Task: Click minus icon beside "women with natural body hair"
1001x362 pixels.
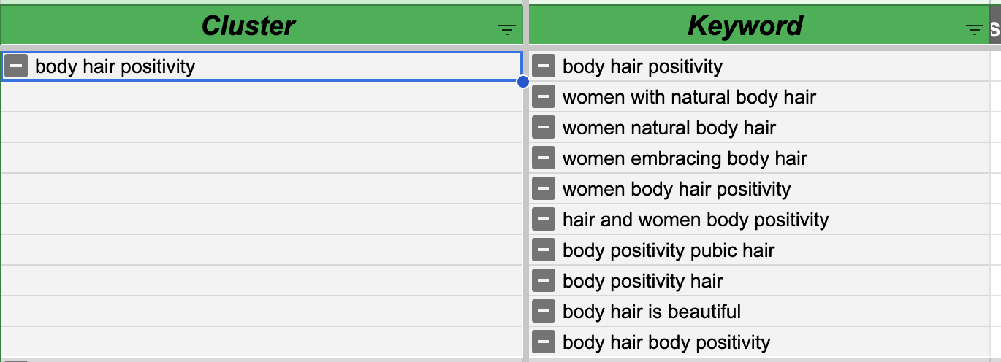Action: click(x=543, y=97)
